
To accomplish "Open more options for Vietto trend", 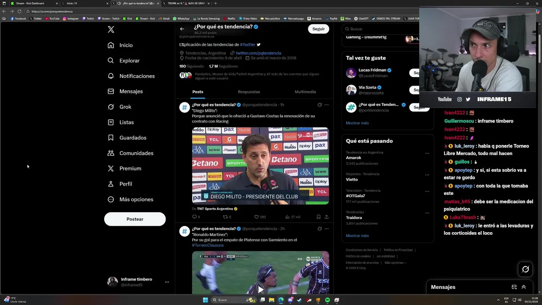I will 427,175.
